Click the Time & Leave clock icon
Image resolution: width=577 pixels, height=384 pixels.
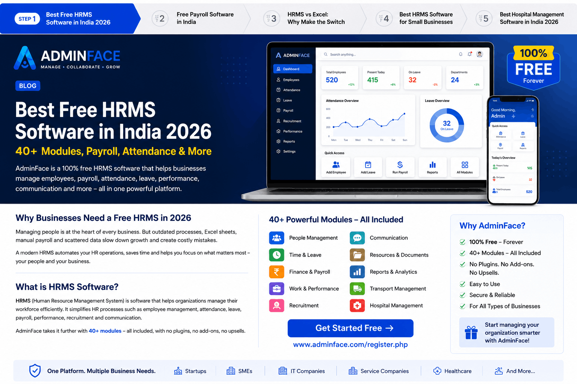click(x=276, y=255)
